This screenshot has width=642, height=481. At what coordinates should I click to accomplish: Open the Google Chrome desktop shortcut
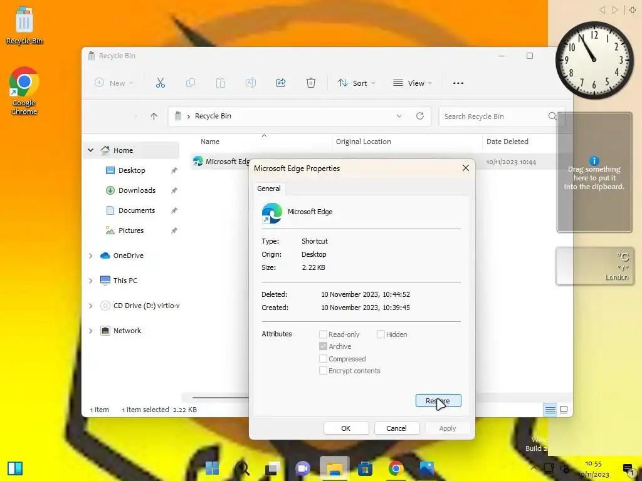point(24,91)
